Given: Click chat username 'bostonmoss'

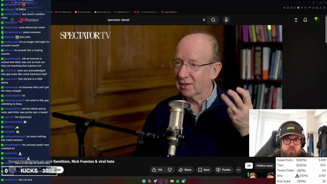Looking at the screenshot, I should click(11, 180).
